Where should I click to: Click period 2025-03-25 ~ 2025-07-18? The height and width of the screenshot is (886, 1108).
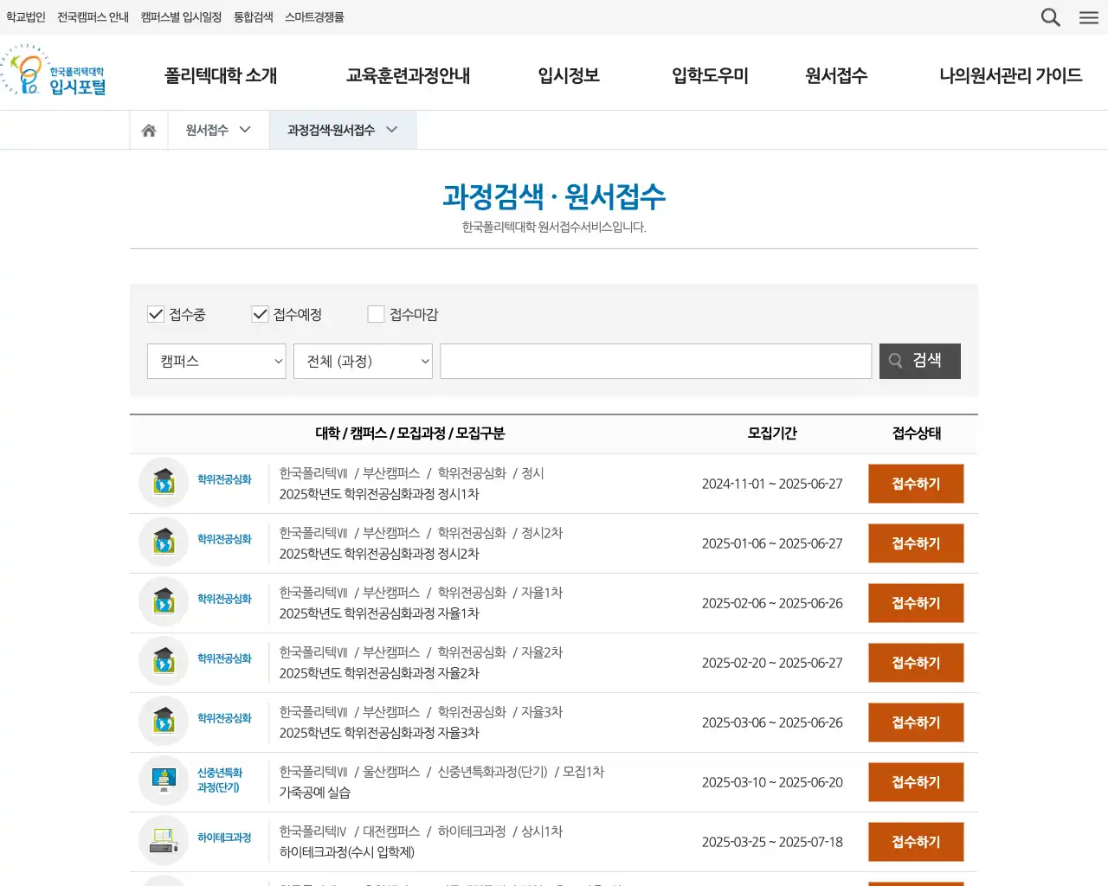tap(772, 842)
